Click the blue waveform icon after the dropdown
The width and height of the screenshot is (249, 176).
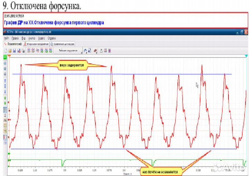click(85, 51)
